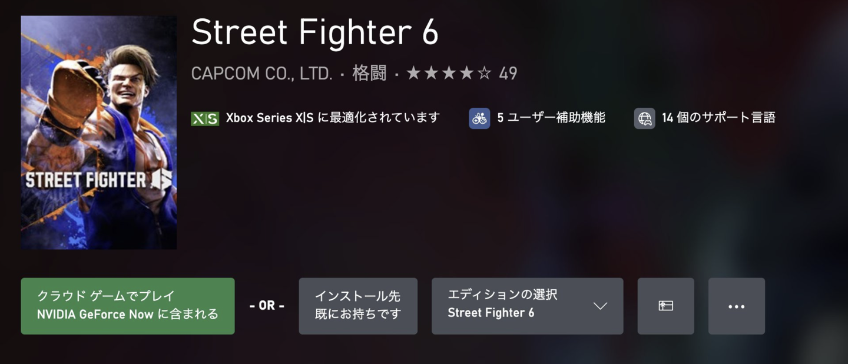View the 5 ユーザー補助機能 accessibility text
Screen dimensions: 848x364
[x=551, y=118]
